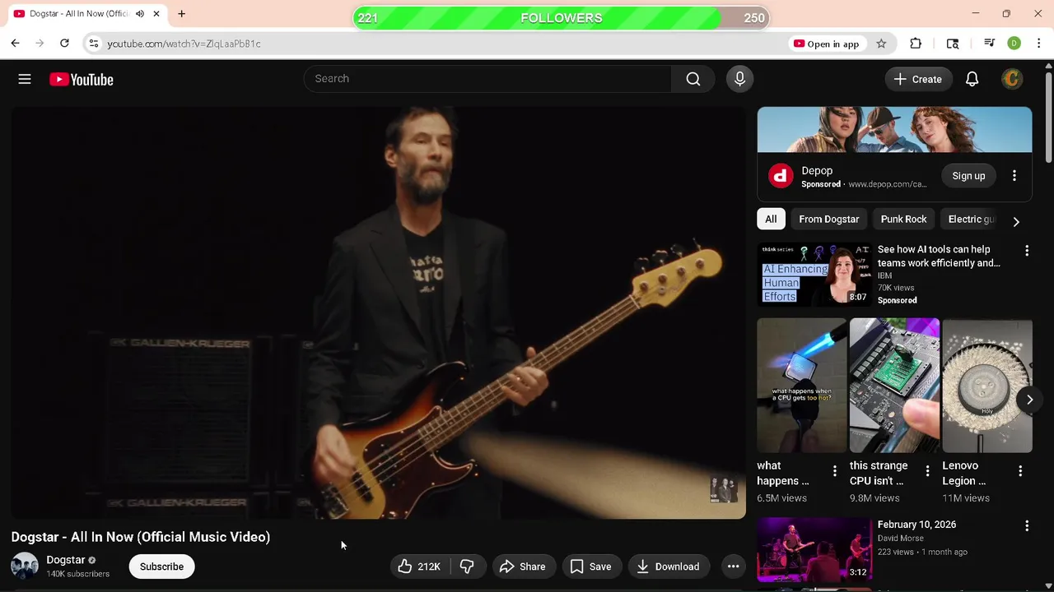Screen dimensions: 1054x592
Task: Save video to a playlist
Action: 591,567
